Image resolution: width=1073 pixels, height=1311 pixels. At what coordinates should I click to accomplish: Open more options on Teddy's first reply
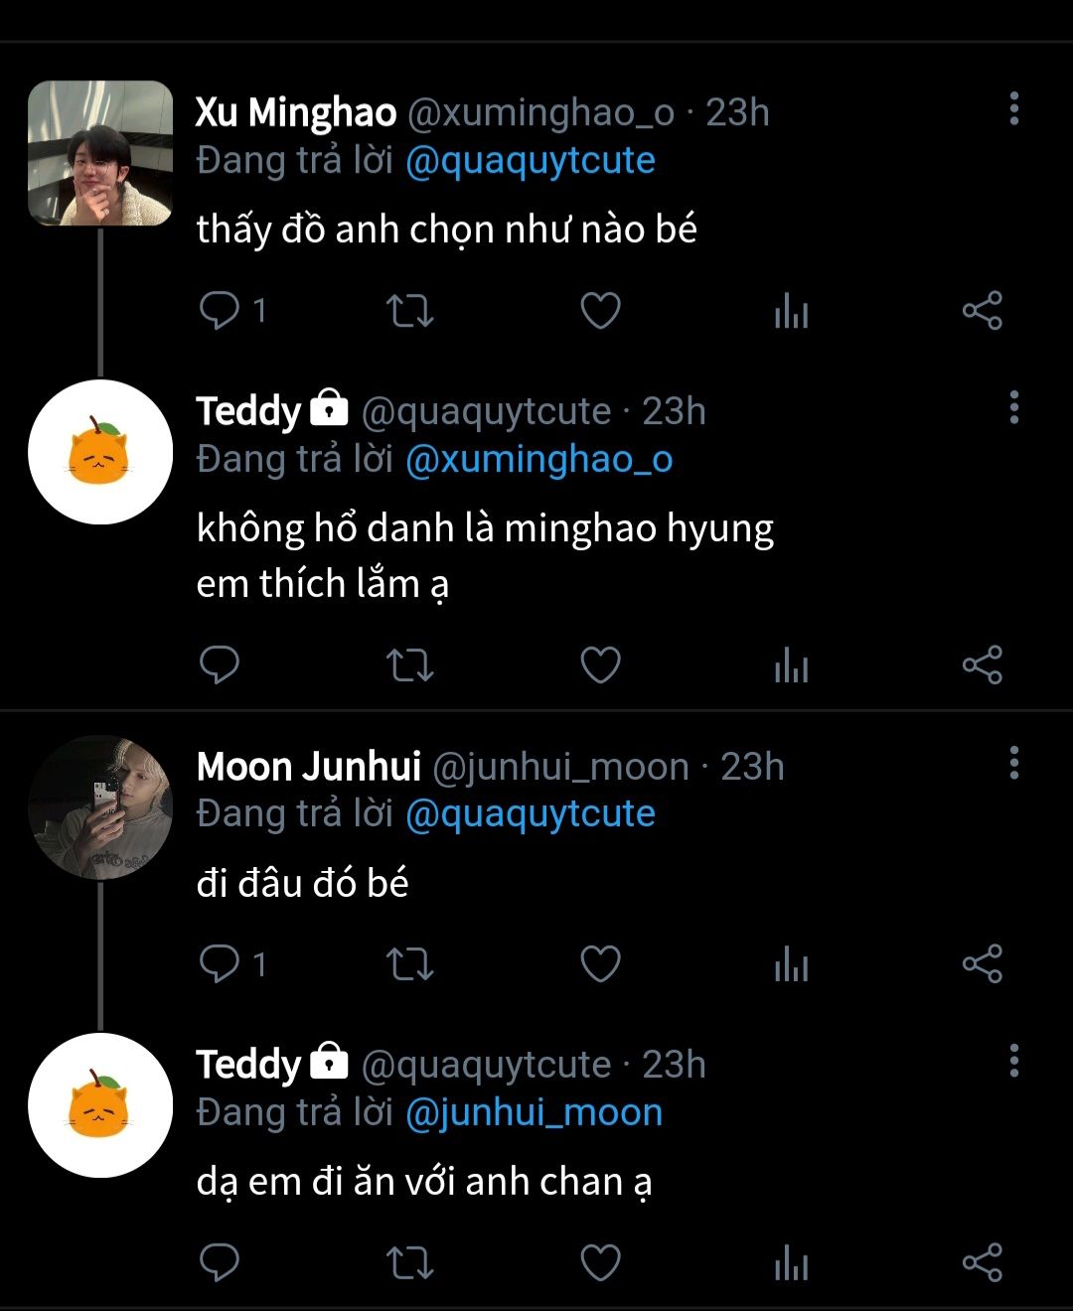point(1013,407)
